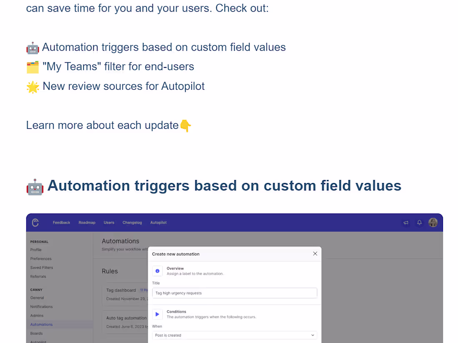458x343 pixels.
Task: Open the notifications bell icon
Action: pos(420,223)
